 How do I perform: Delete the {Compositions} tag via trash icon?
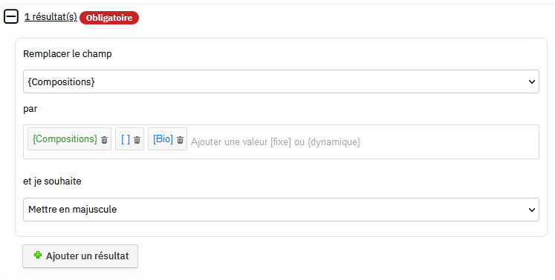pos(105,140)
